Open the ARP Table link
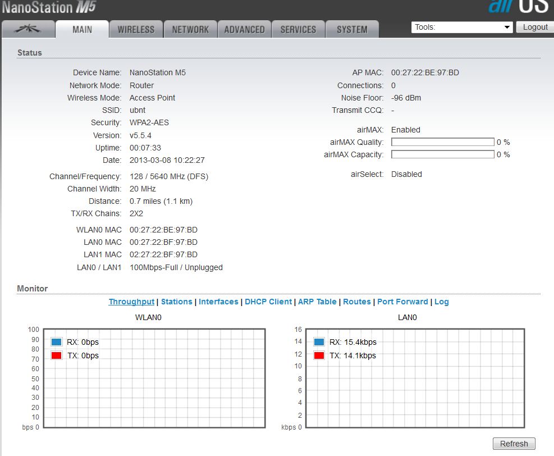The image size is (554, 456). [317, 302]
